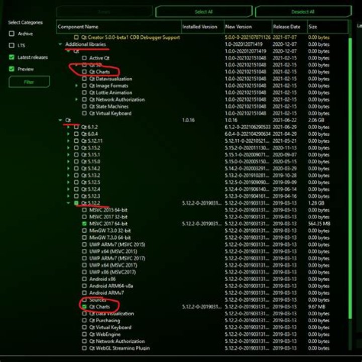Tick the MSVC 2017 32-bit checkbox
This screenshot has width=362, height=362.
tap(84, 217)
